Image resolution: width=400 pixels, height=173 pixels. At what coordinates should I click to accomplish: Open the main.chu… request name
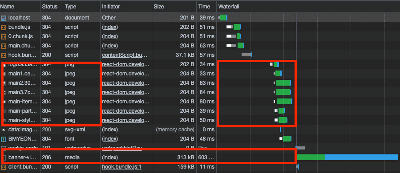(22, 46)
